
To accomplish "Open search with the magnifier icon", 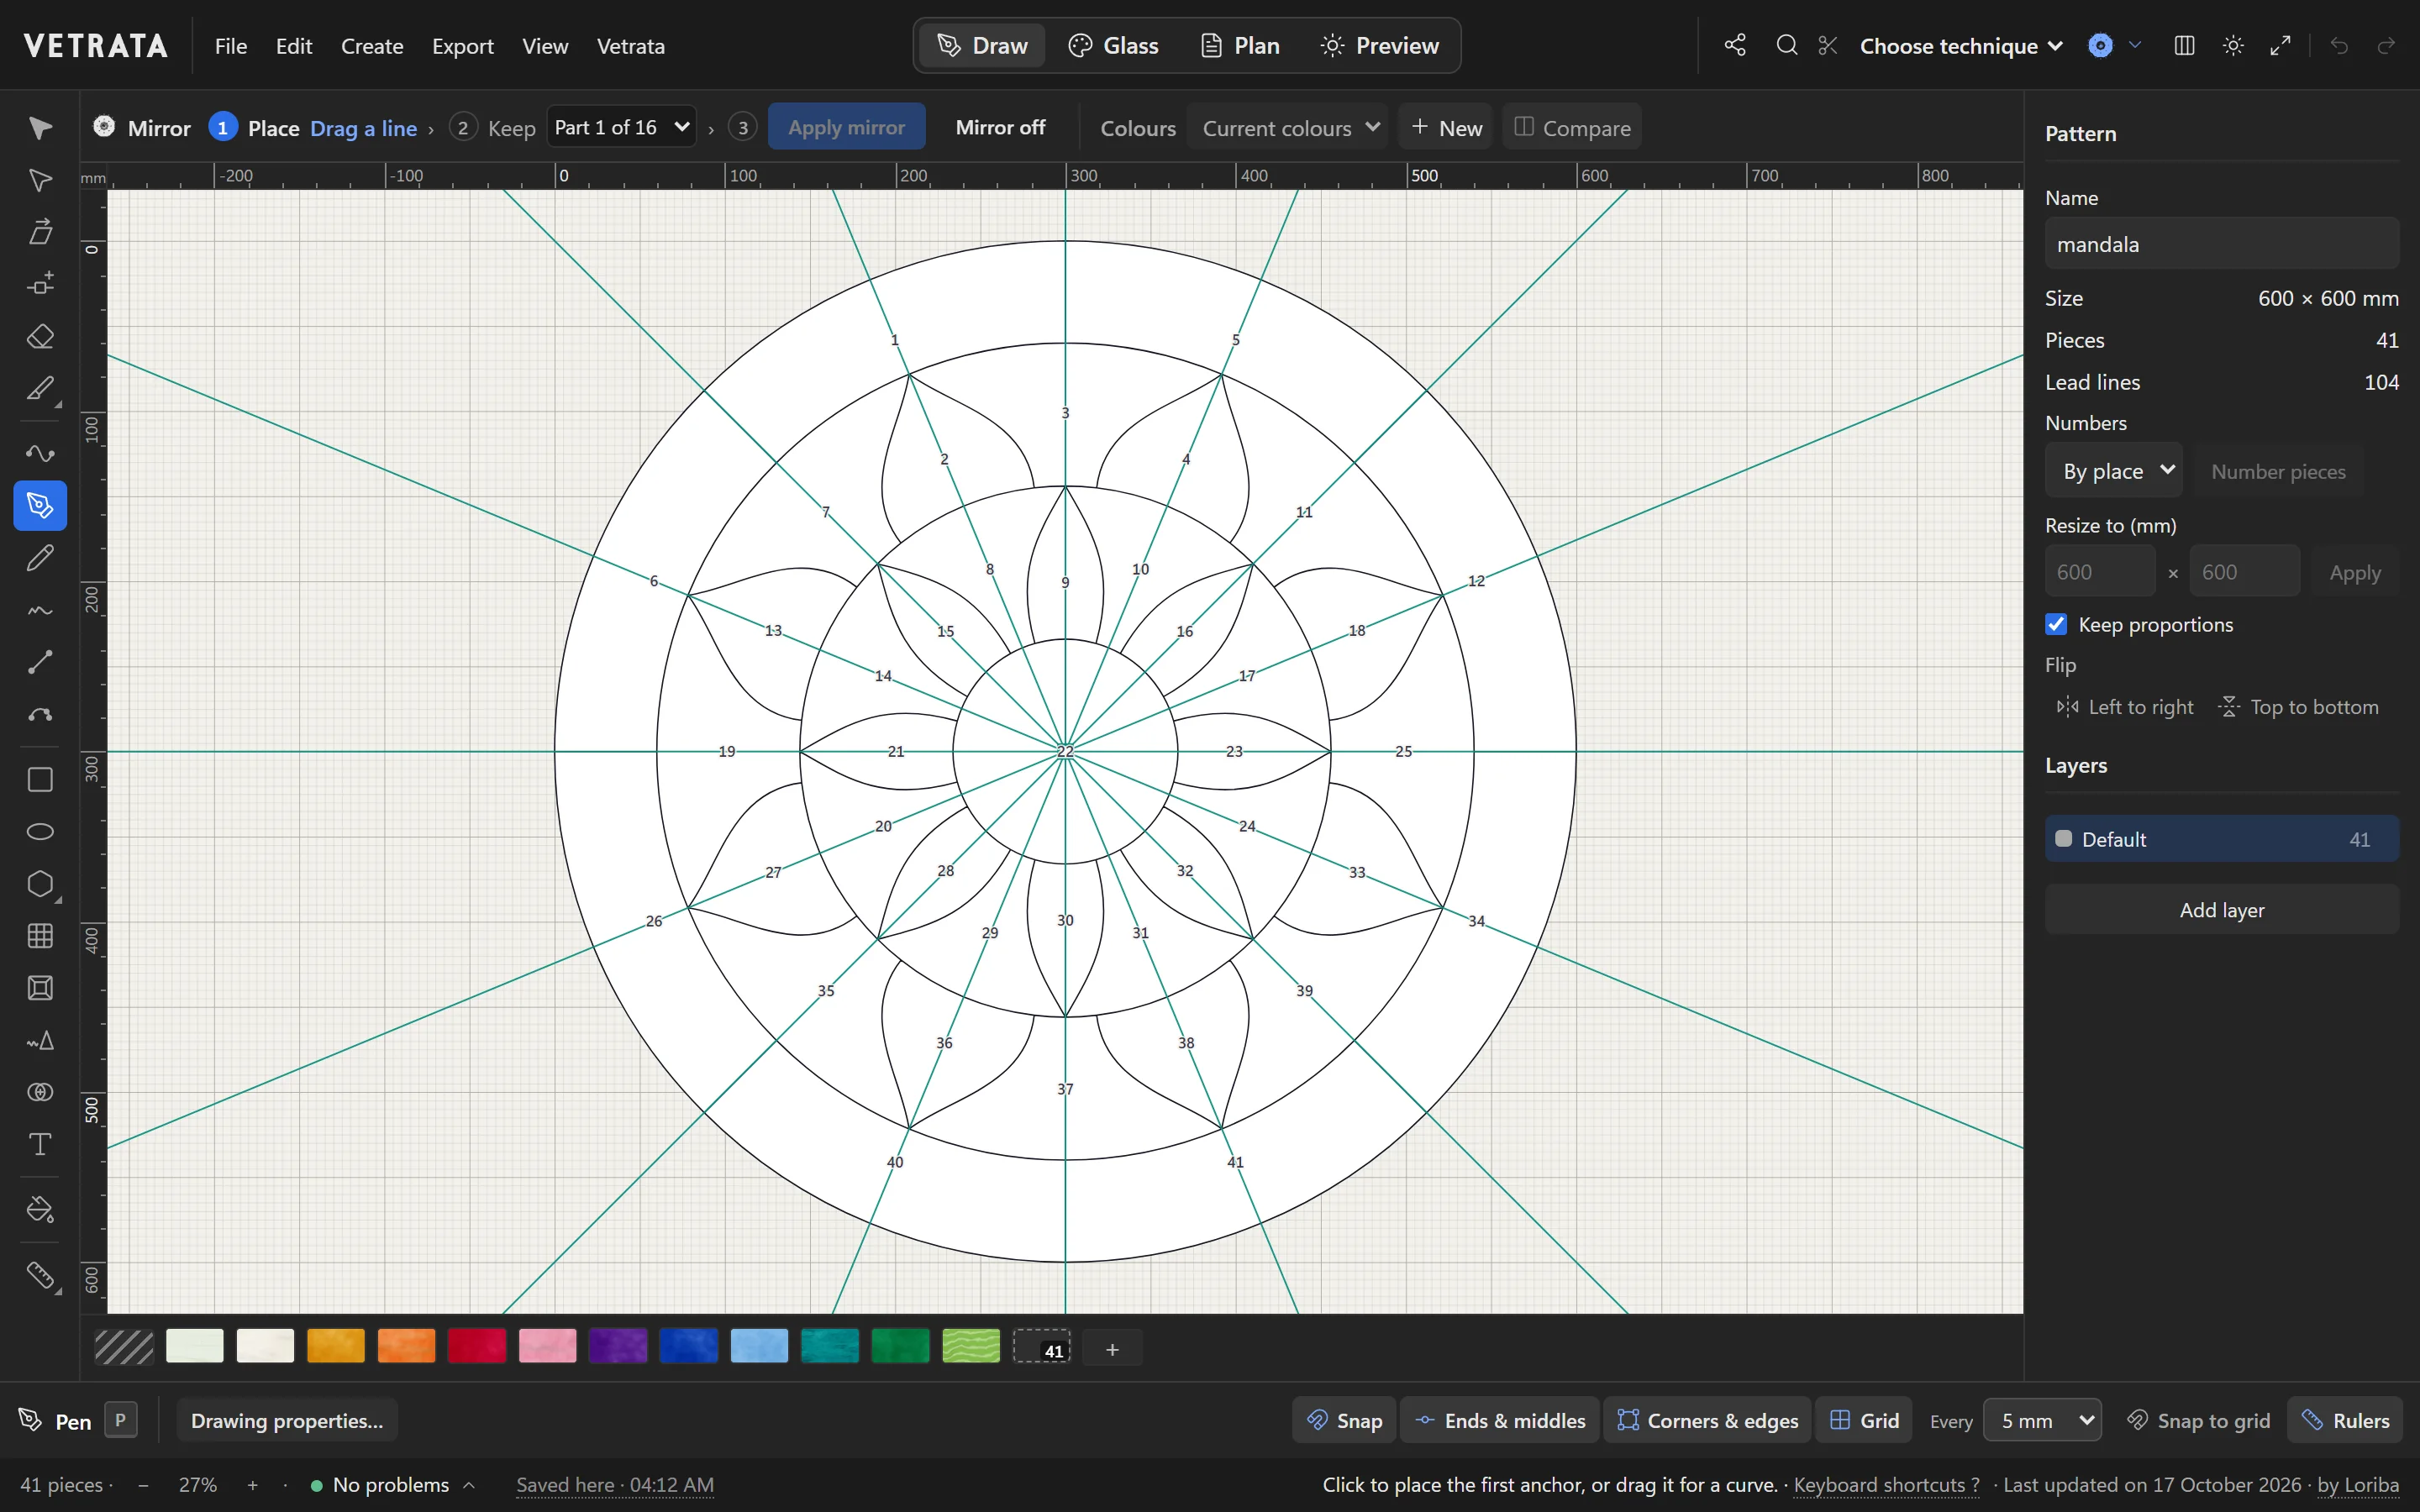I will click(1786, 45).
